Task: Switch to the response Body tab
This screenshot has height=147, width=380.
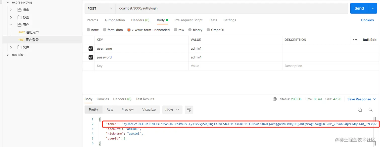Action: (x=88, y=99)
